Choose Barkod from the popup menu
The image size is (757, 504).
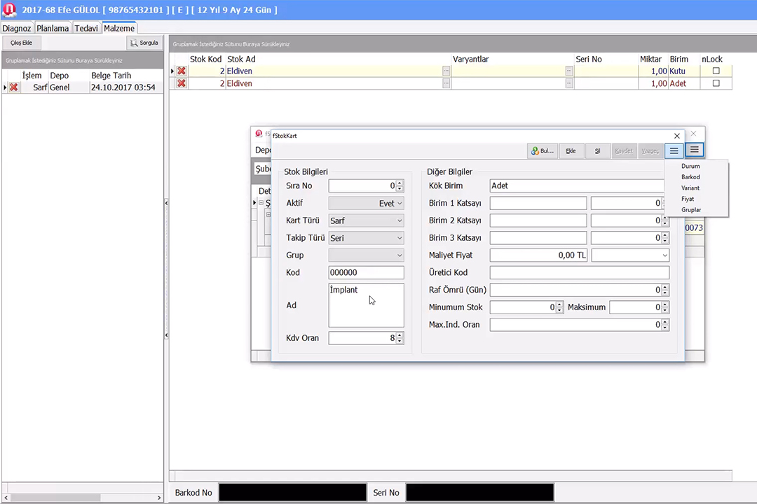click(x=690, y=177)
